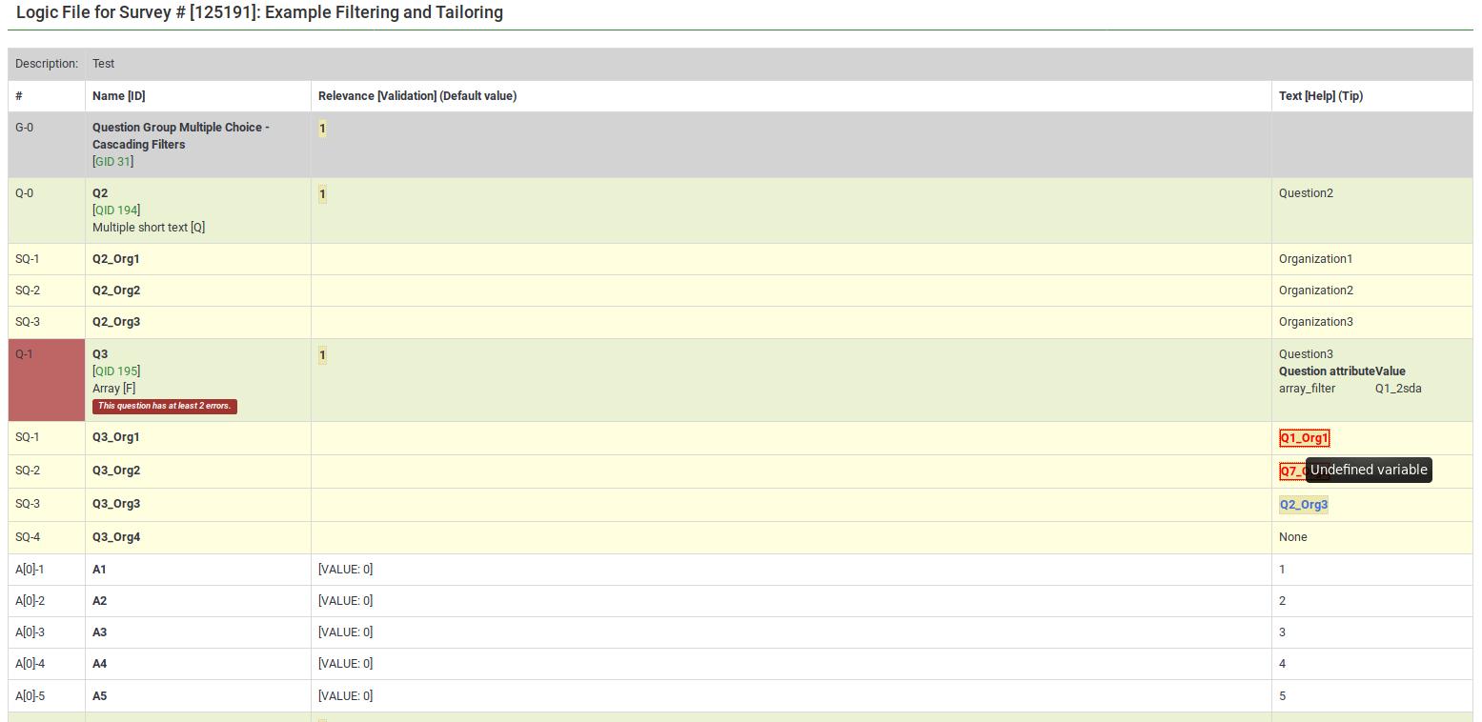Click the relevance value 1 for question Q3
The height and width of the screenshot is (722, 1482).
tap(322, 355)
